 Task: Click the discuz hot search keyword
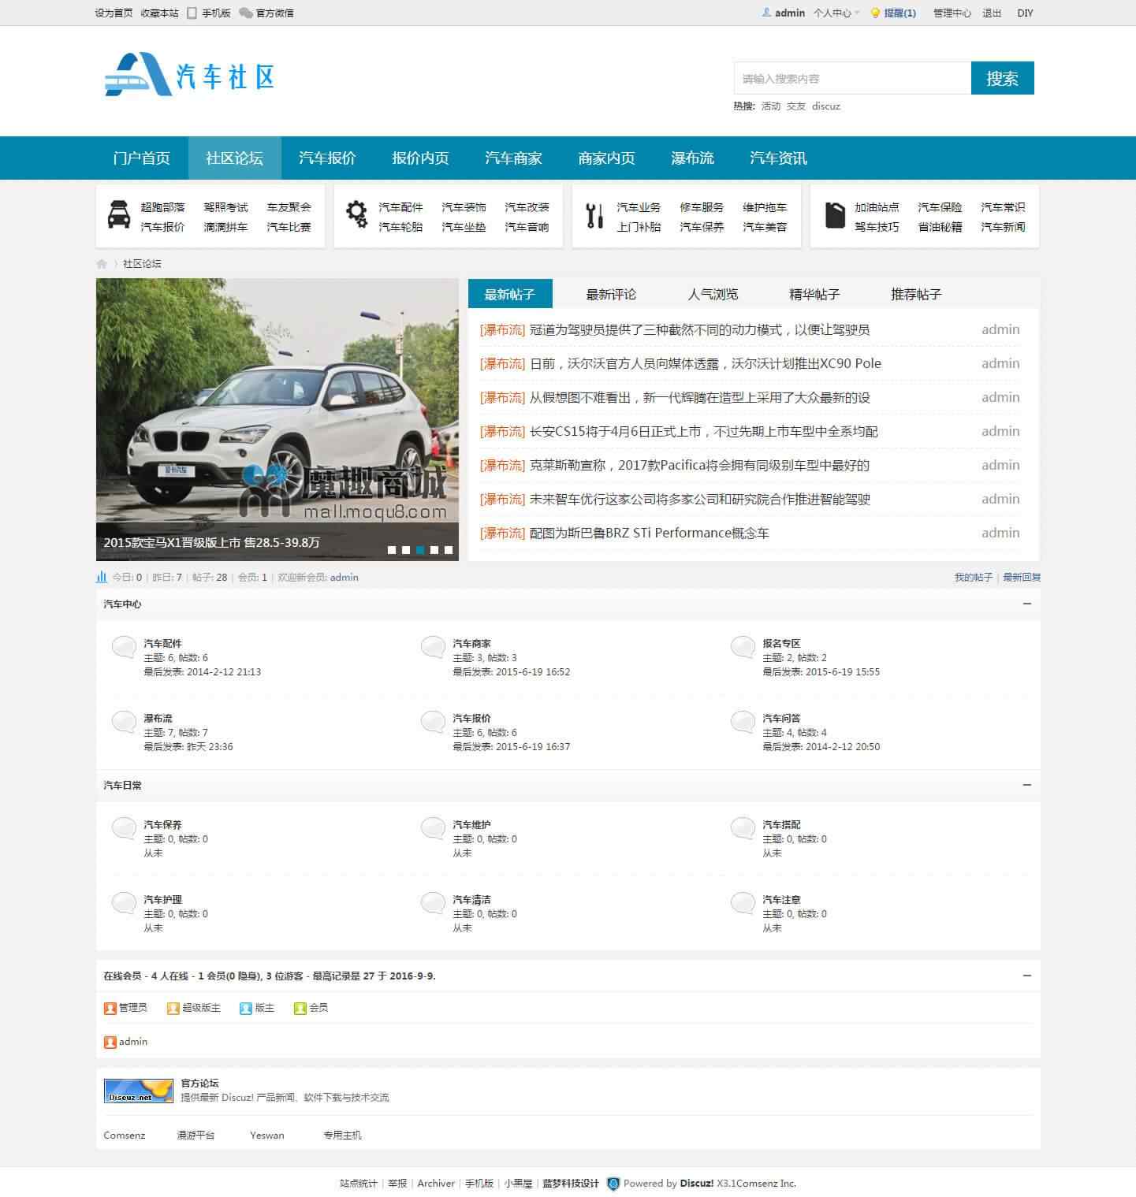point(826,106)
